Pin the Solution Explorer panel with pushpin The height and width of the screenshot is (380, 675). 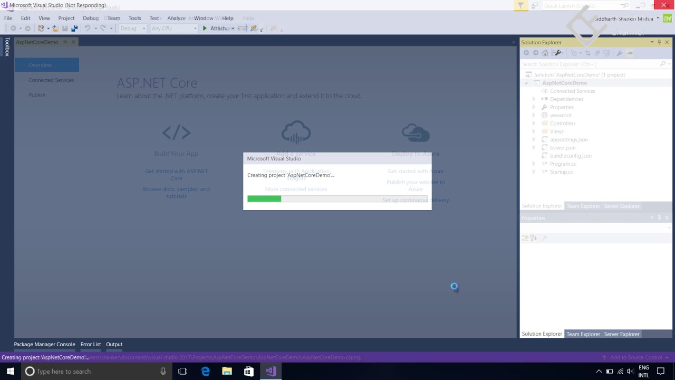pyautogui.click(x=659, y=42)
